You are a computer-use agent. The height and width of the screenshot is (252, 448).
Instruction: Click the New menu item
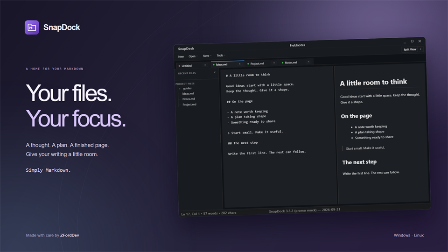point(181,56)
